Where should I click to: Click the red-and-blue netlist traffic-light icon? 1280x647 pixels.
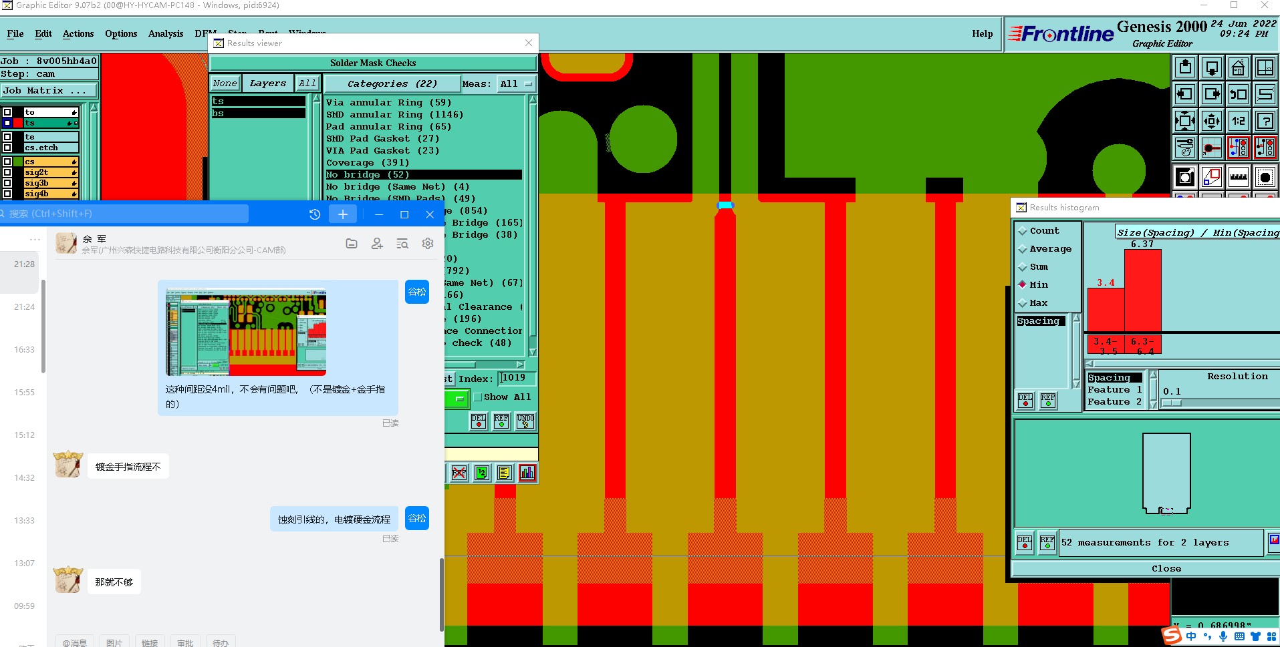pos(1239,148)
